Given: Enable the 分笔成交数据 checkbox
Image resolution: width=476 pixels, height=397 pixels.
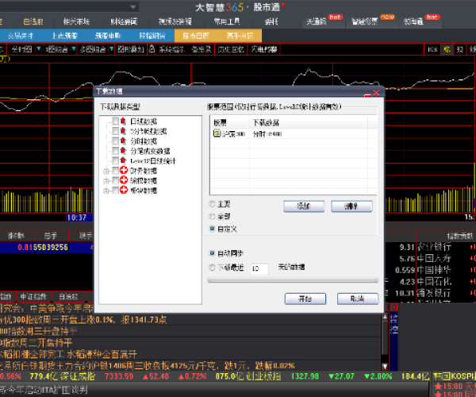Looking at the screenshot, I should pos(116,150).
